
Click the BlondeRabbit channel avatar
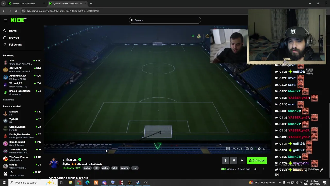(5, 143)
